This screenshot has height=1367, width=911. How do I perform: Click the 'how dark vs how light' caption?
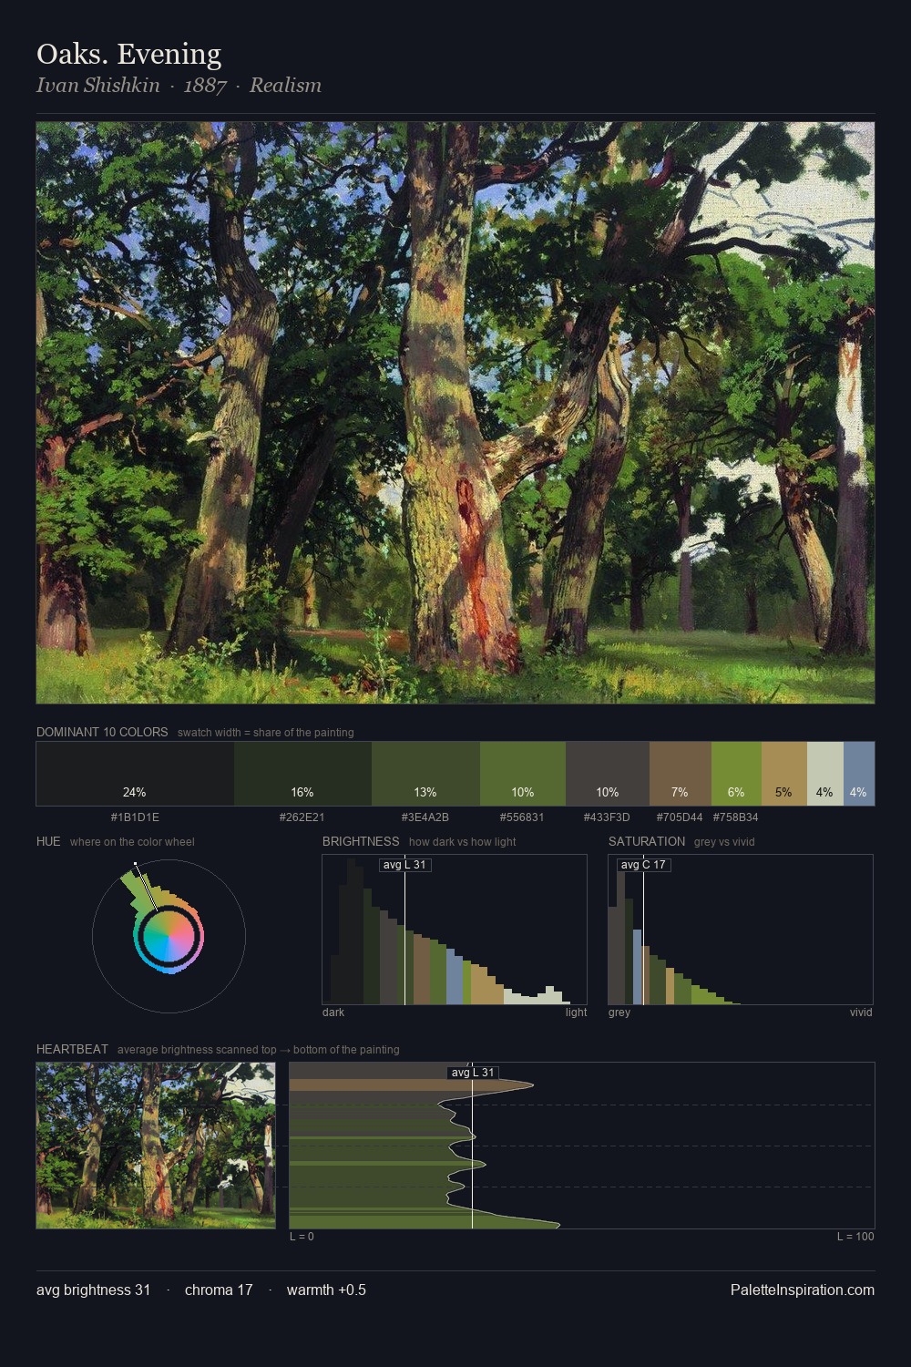coord(462,842)
